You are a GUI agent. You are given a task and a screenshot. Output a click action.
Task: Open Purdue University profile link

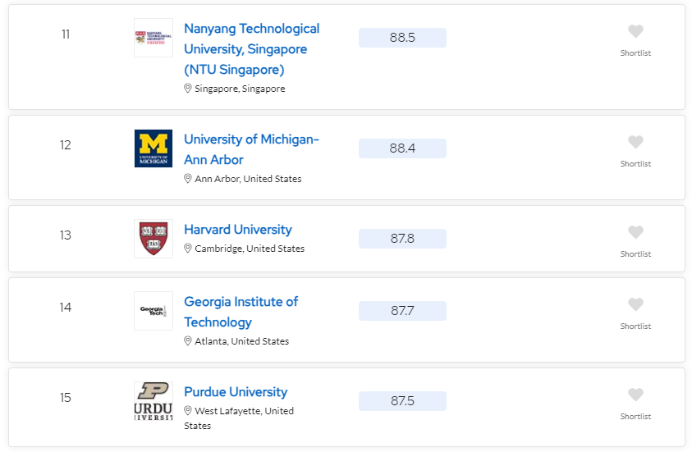[236, 392]
